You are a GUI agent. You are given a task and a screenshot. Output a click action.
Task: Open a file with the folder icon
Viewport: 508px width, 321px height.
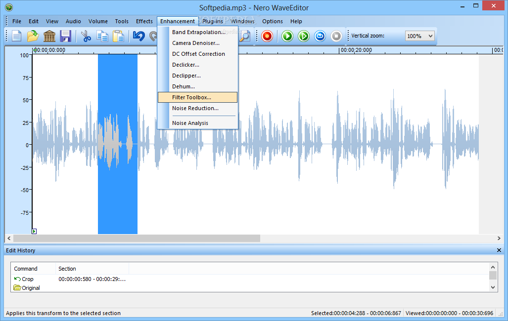(x=33, y=36)
